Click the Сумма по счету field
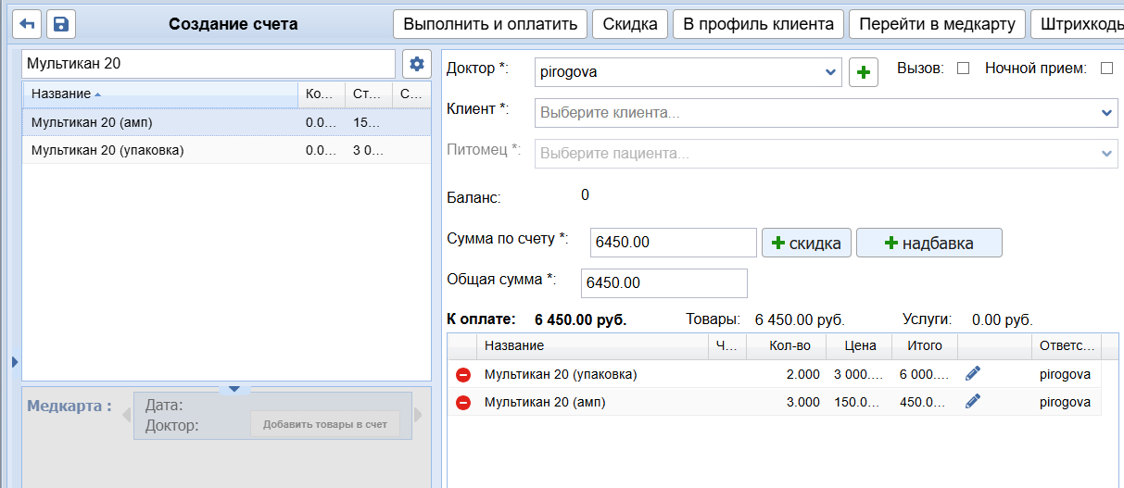Screen dimensions: 1124x488 point(673,243)
